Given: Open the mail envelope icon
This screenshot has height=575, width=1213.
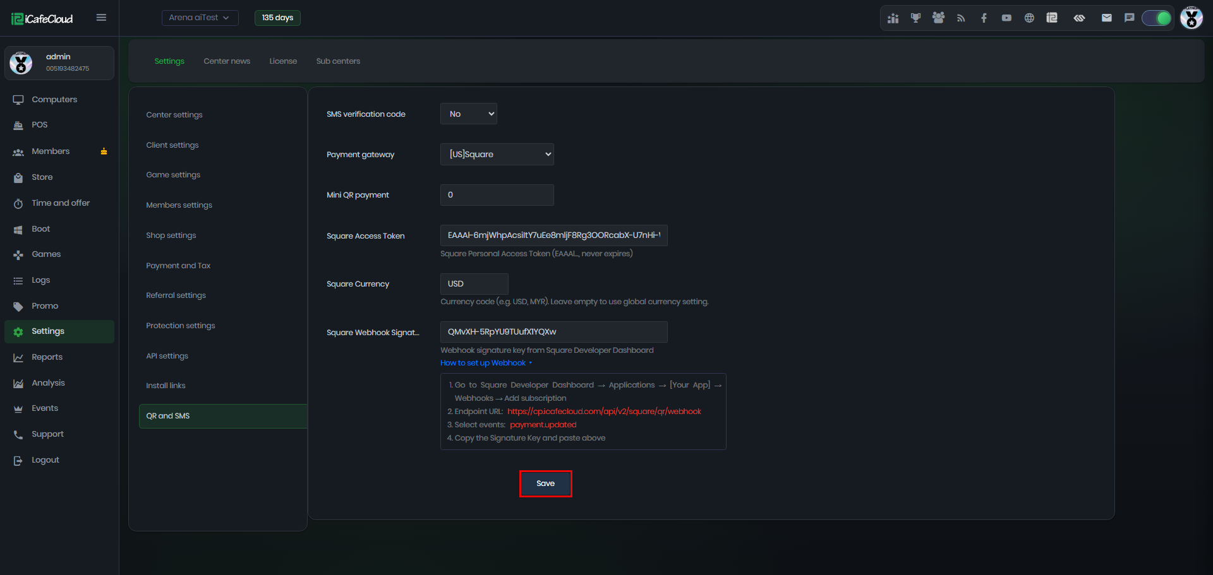Looking at the screenshot, I should click(1106, 18).
